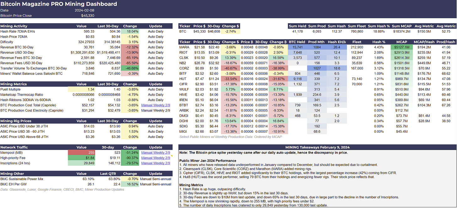The width and height of the screenshot is (457, 208).
Task: Select the CORZ Prod Mth value 1027
Action: tap(317, 68)
